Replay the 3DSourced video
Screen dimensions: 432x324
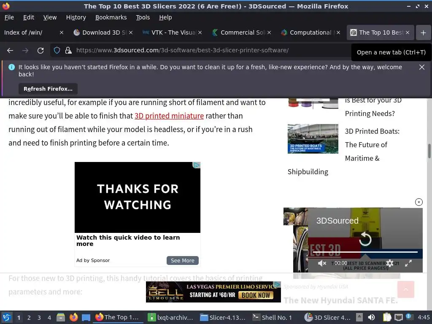(x=365, y=239)
